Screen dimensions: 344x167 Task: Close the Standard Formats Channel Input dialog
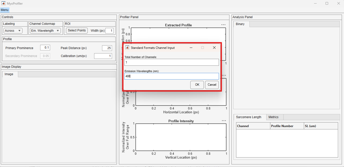coord(214,48)
